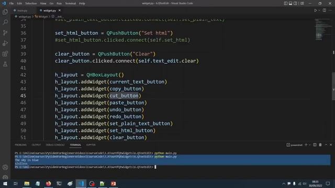Click QHBoxLayout on line 42
This screenshot has width=335, height=188.
[102, 75]
